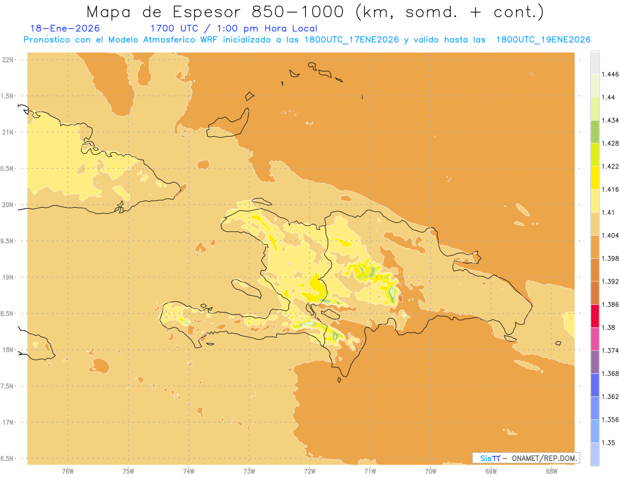Click the legend value 1.422
This screenshot has height=478, width=619.
[610, 167]
